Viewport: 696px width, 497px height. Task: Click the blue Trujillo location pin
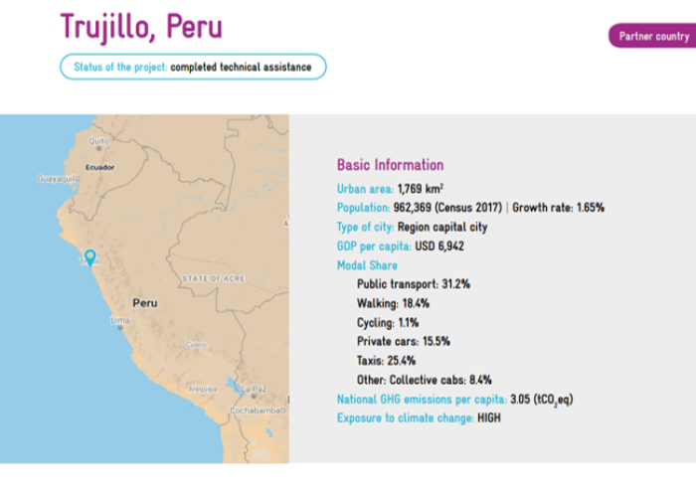tap(90, 257)
